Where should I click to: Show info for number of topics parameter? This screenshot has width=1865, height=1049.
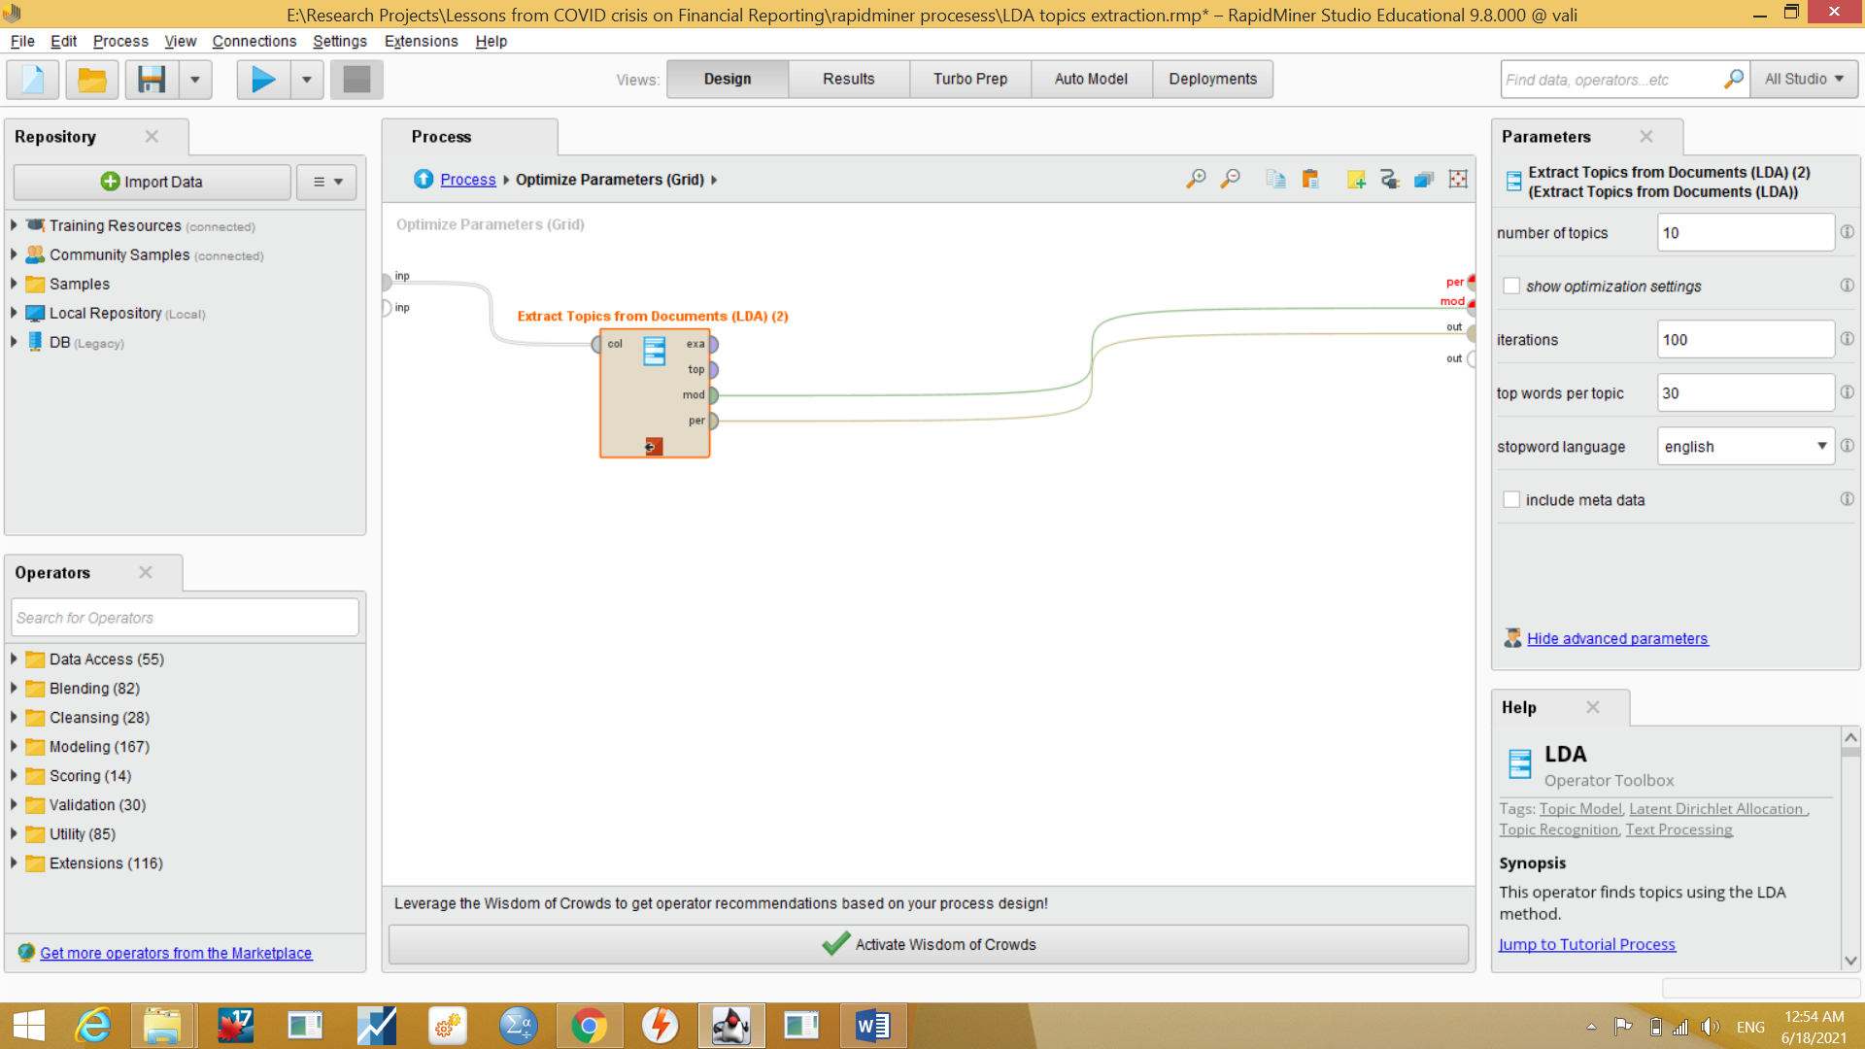click(1847, 232)
